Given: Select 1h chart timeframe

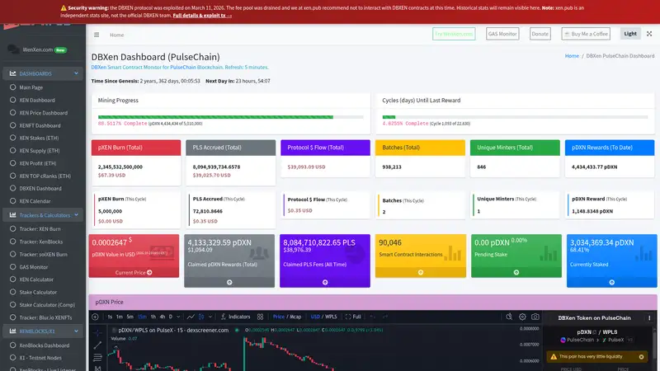Looking at the screenshot, I should pos(153,317).
